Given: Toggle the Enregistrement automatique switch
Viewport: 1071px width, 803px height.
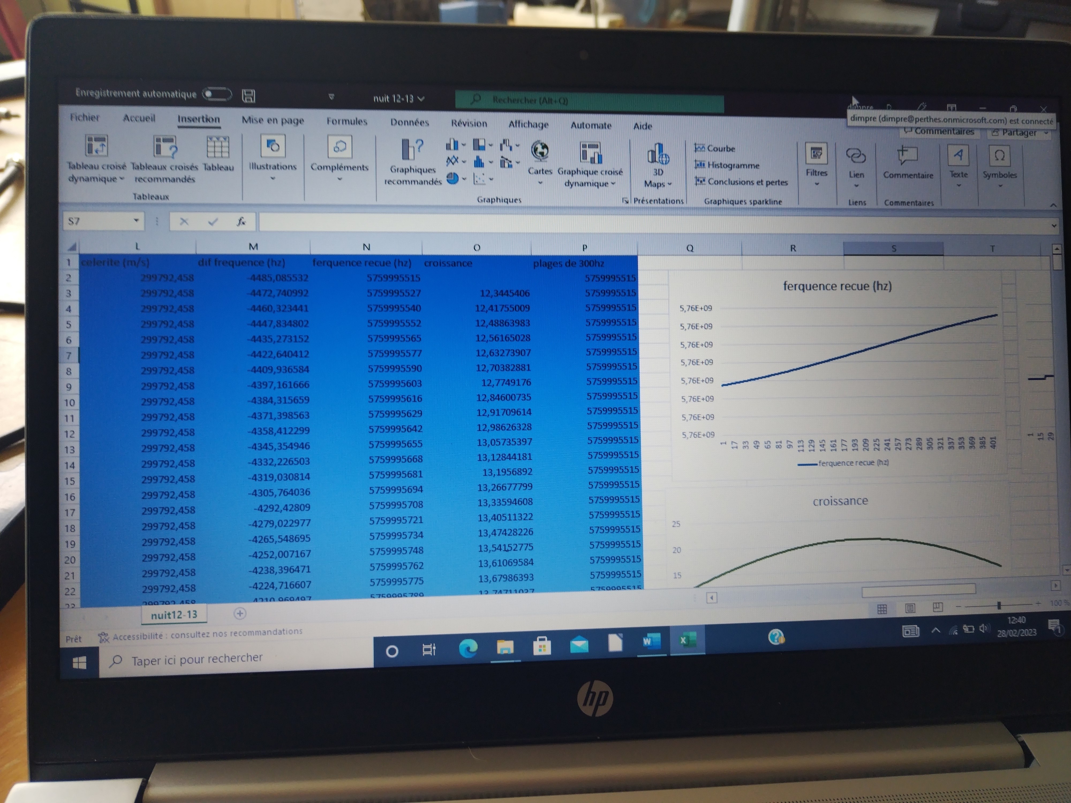Looking at the screenshot, I should tap(217, 94).
